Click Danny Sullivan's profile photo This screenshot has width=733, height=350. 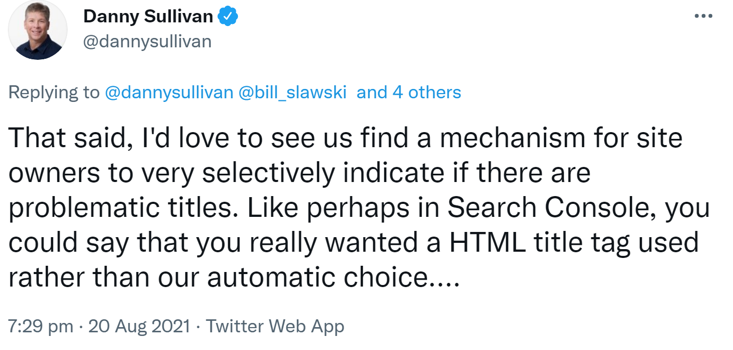point(38,30)
